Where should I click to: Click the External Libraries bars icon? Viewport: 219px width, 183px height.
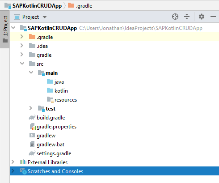point(23,162)
